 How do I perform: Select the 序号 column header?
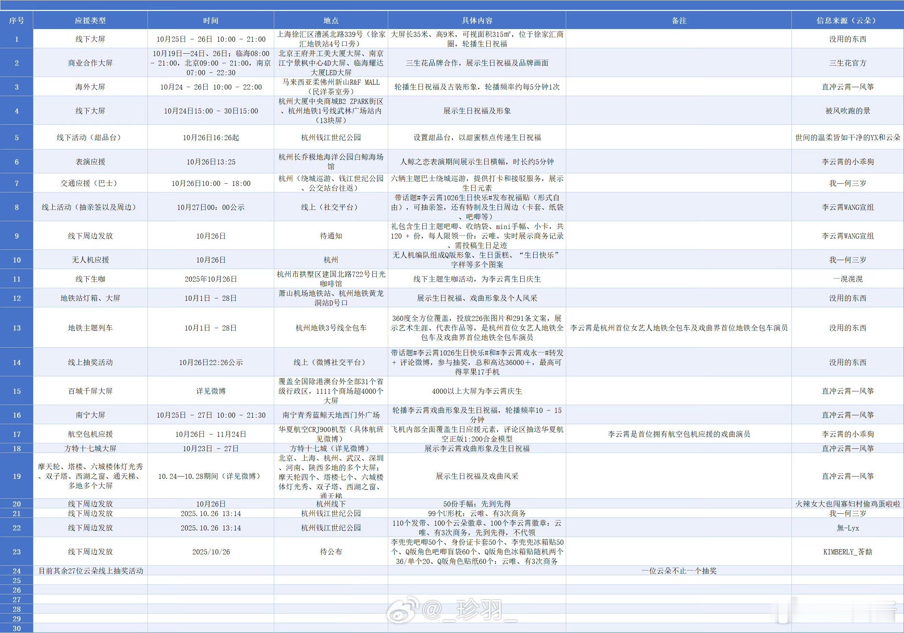(16, 21)
